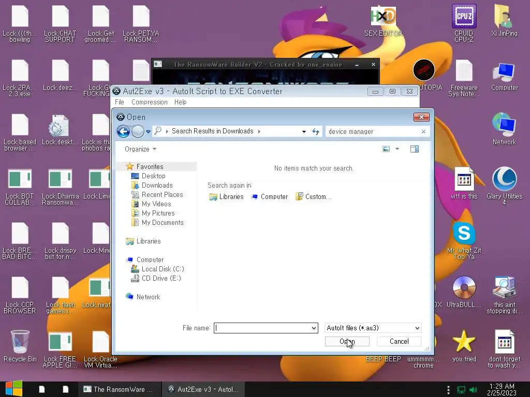530x397 pixels.
Task: Open Help menu in Aut2Exe window
Action: [181, 102]
